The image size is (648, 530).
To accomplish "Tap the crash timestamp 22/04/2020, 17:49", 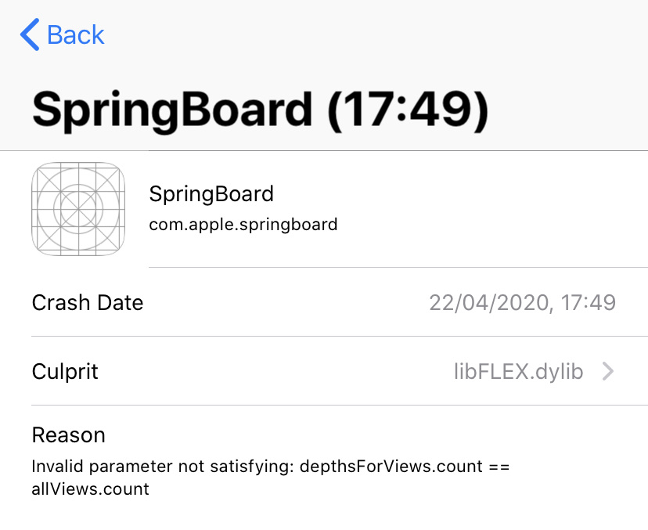I will 524,303.
